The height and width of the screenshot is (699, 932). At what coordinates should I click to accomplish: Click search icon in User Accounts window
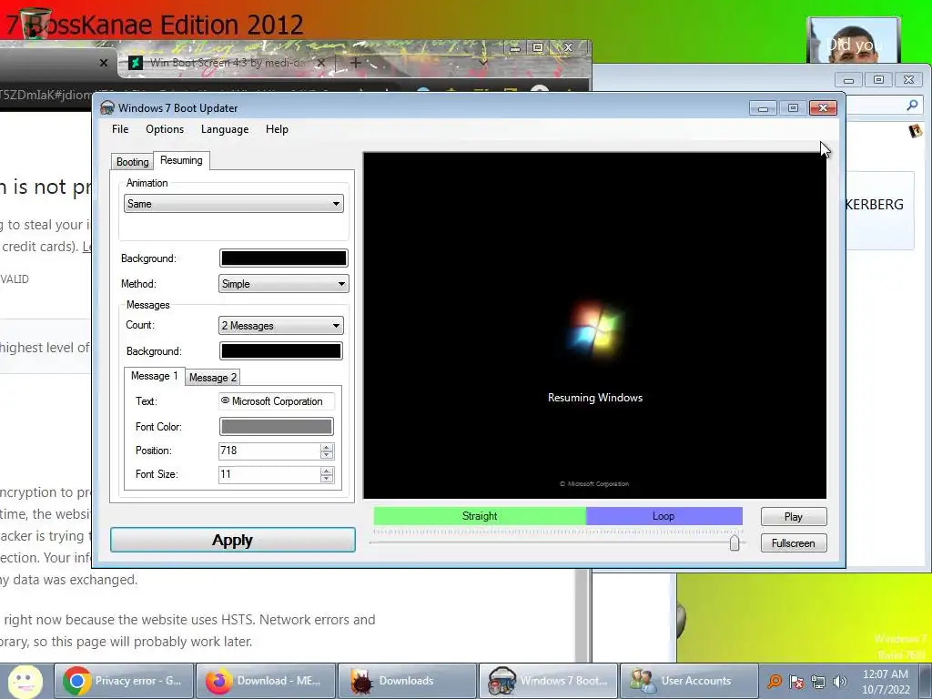[912, 106]
